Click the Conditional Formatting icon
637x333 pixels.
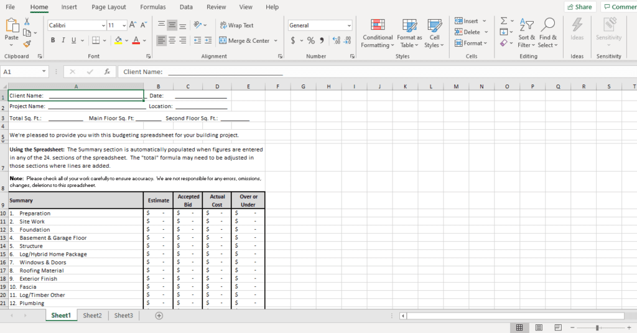378,25
